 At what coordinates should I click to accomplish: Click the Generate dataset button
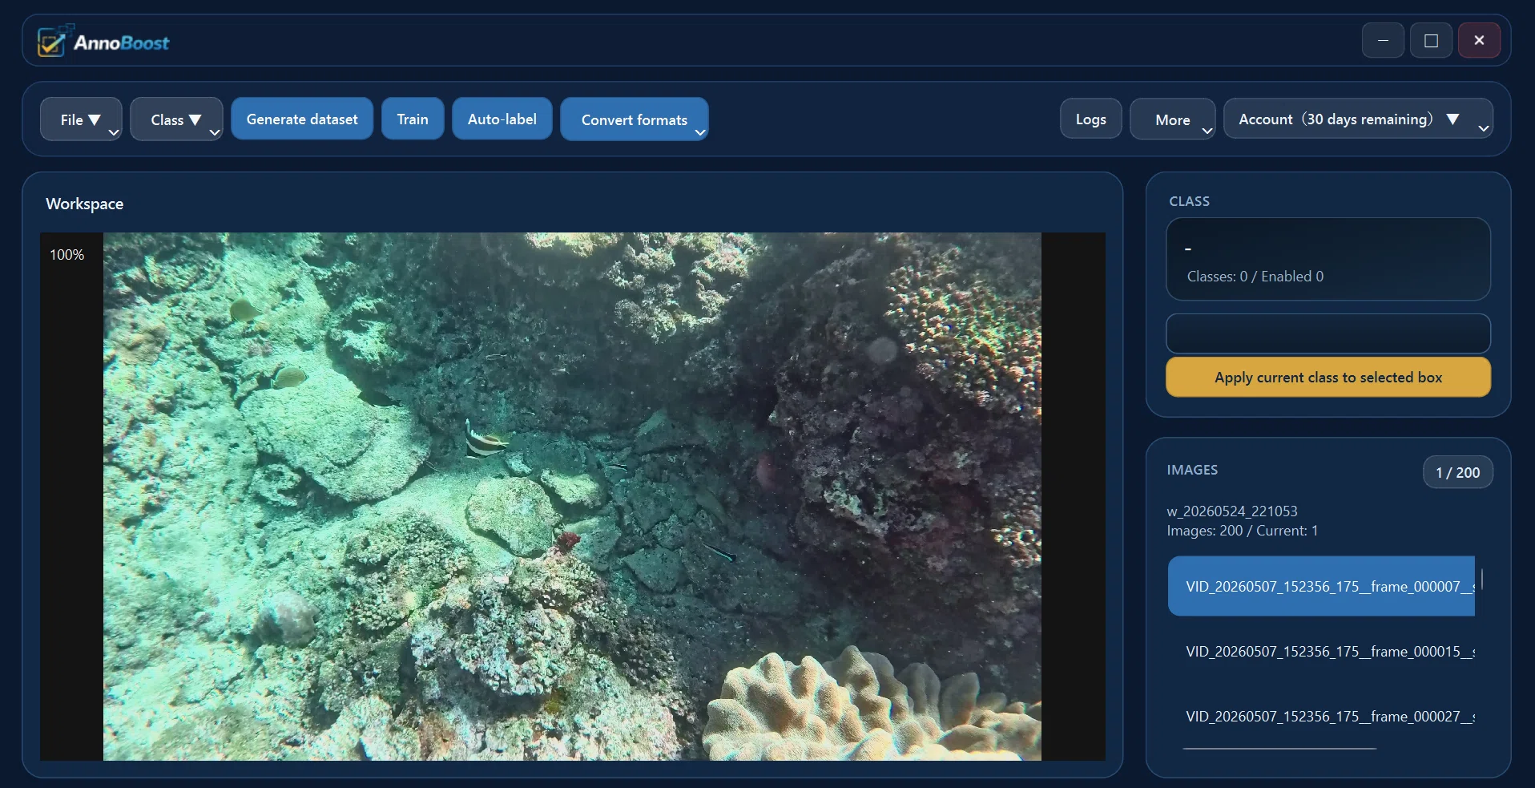tap(302, 119)
